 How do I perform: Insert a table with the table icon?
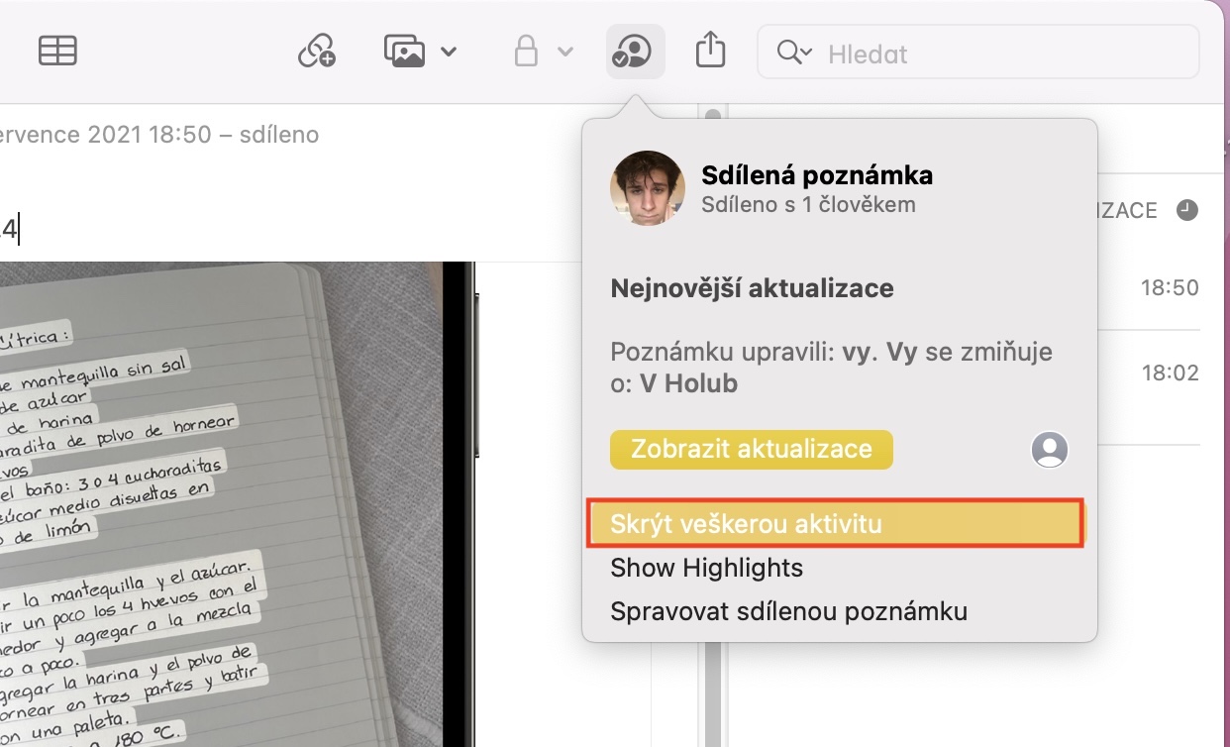[x=57, y=51]
